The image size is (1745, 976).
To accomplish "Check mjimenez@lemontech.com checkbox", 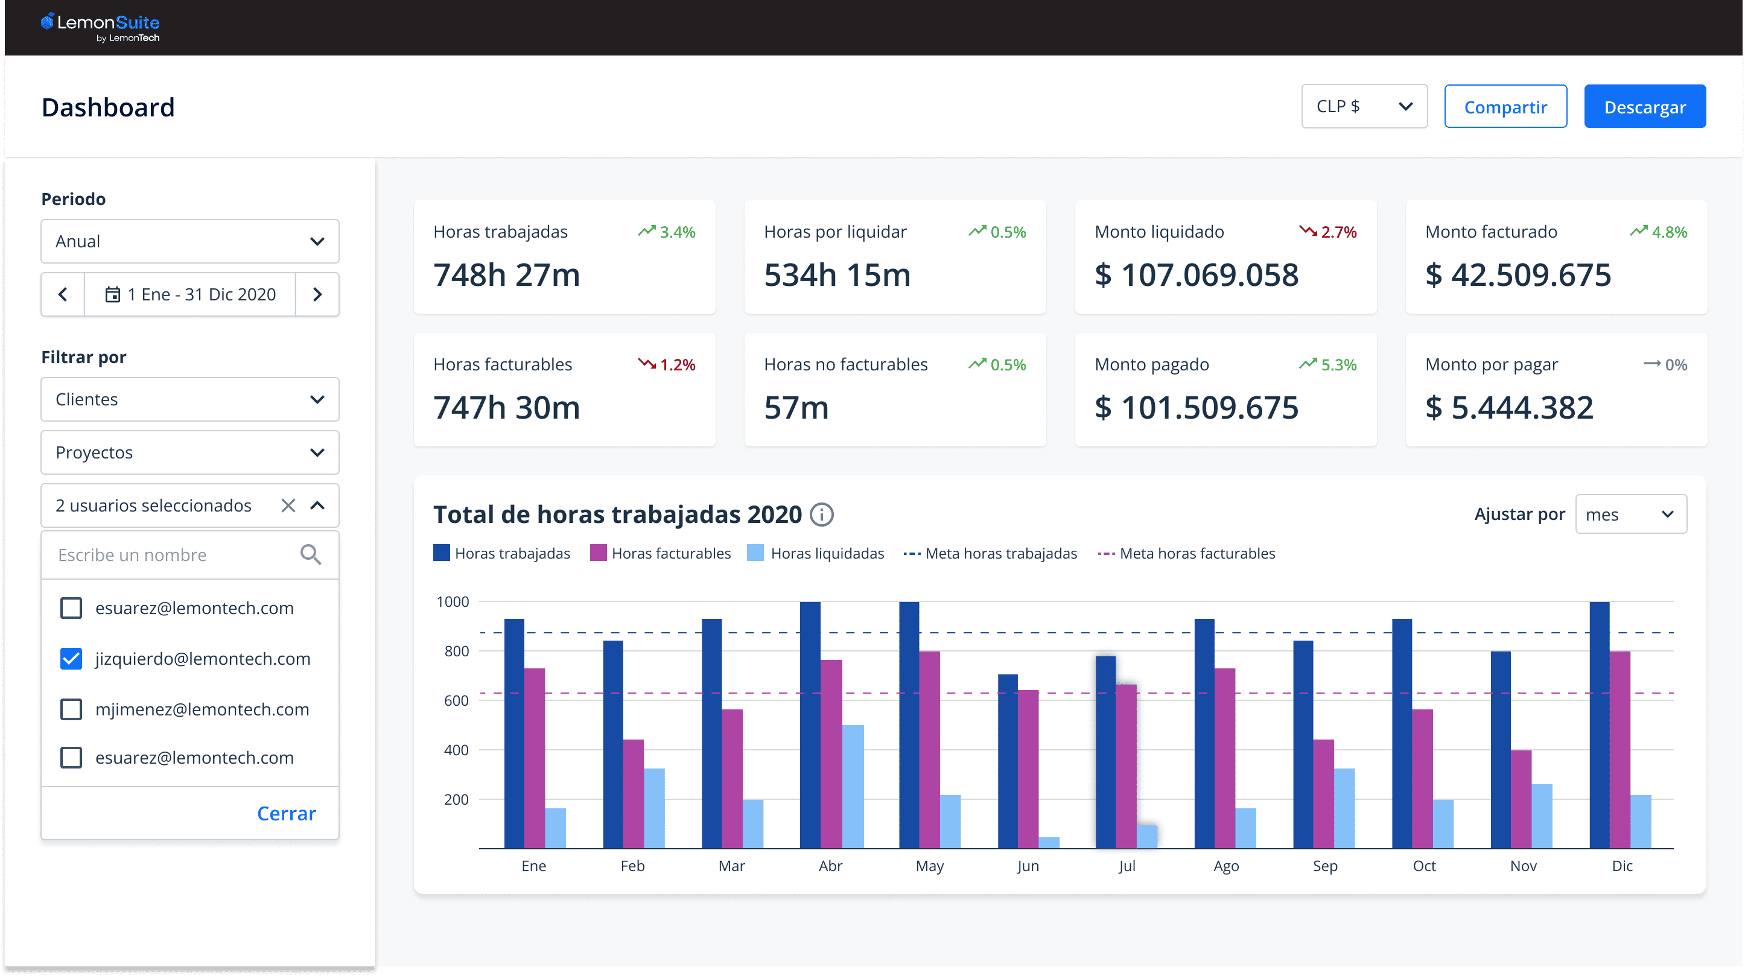I will [71, 709].
